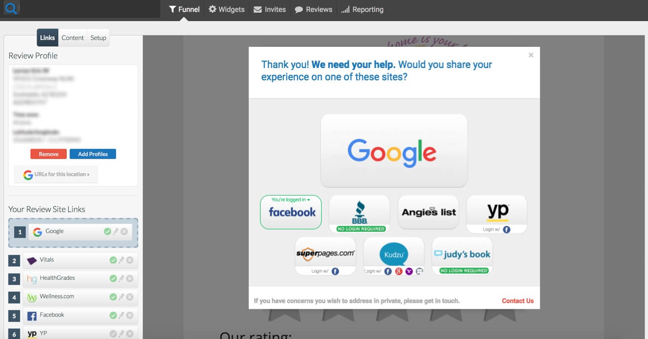
Task: Click the position number 1 badge
Action: point(20,232)
